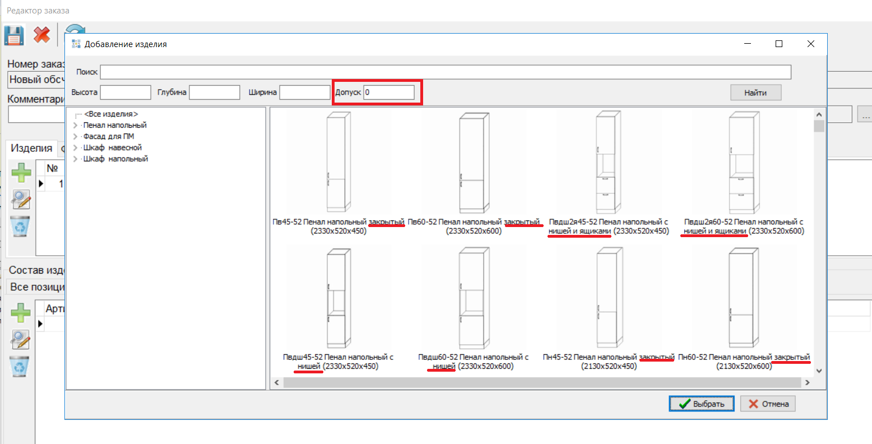Viewport: 872px width, 444px height.
Task: Select the <Все изделия> tree root
Action: click(x=111, y=114)
